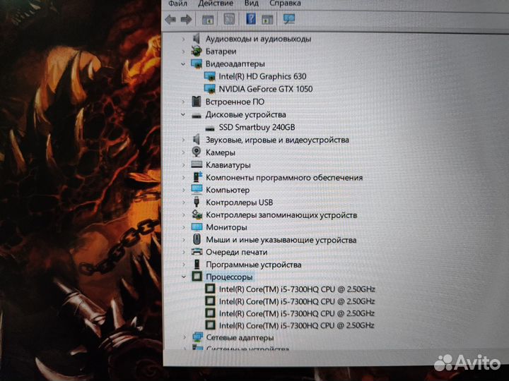This screenshot has height=381, width=509.
Task: Click the mouse icon beside Мыши и иные указывающие устройства
Action: coord(197,240)
